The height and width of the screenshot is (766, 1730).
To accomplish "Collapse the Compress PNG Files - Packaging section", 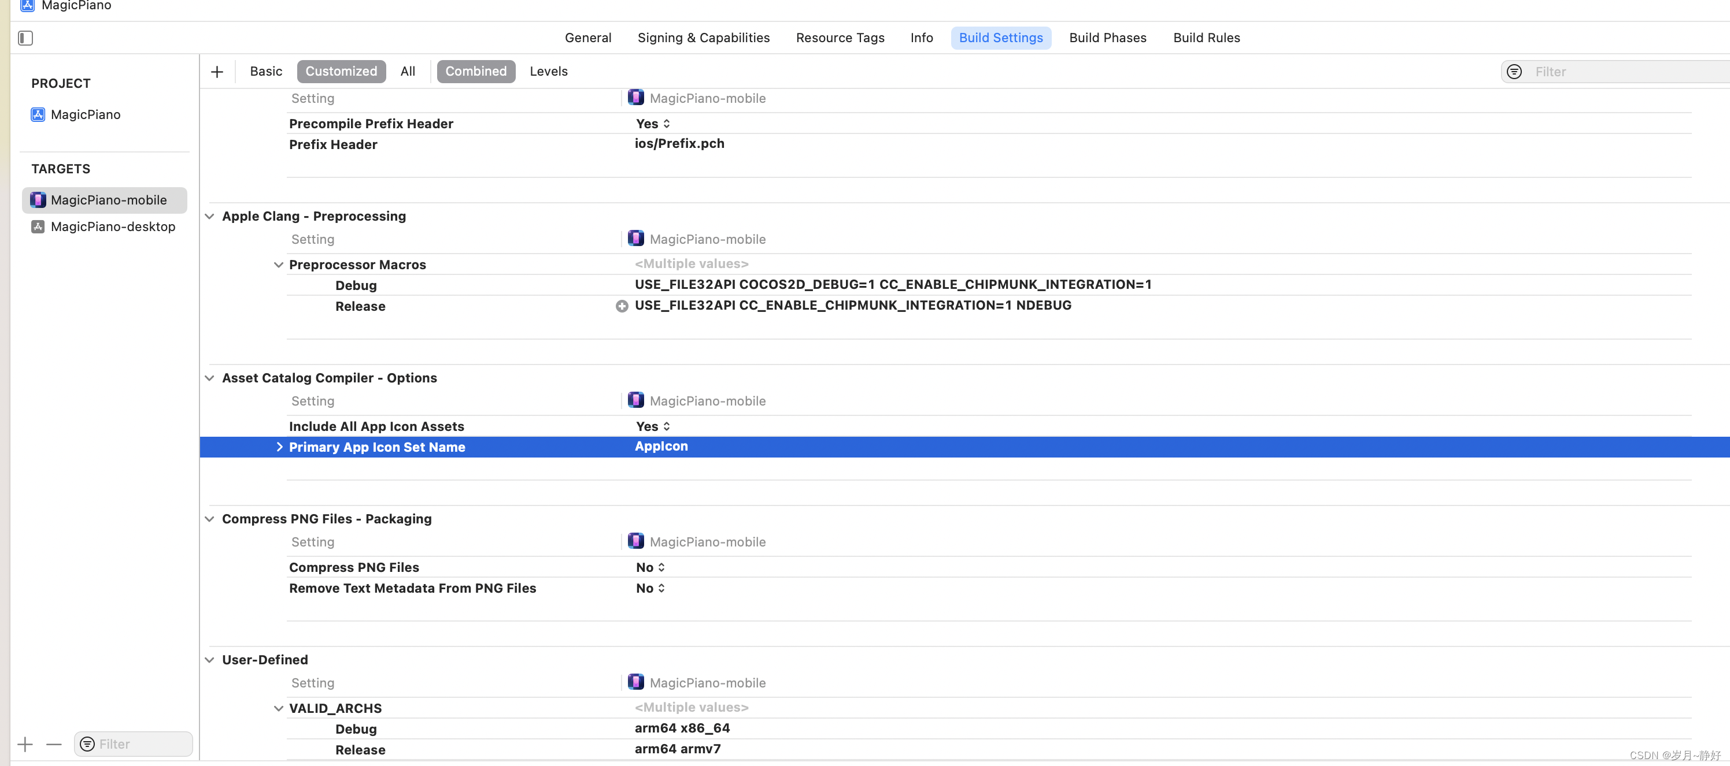I will point(209,519).
